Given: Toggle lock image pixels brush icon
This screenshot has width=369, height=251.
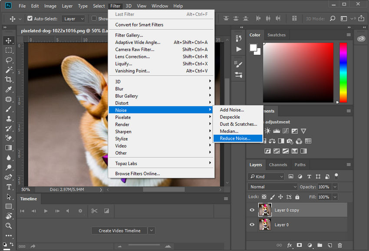Looking at the screenshot, I should click(272, 197).
